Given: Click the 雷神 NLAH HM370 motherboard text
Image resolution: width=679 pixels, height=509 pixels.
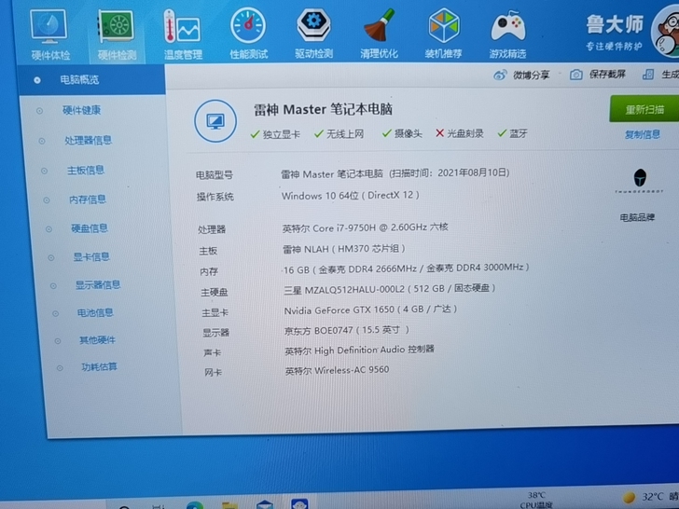Looking at the screenshot, I should 344,249.
